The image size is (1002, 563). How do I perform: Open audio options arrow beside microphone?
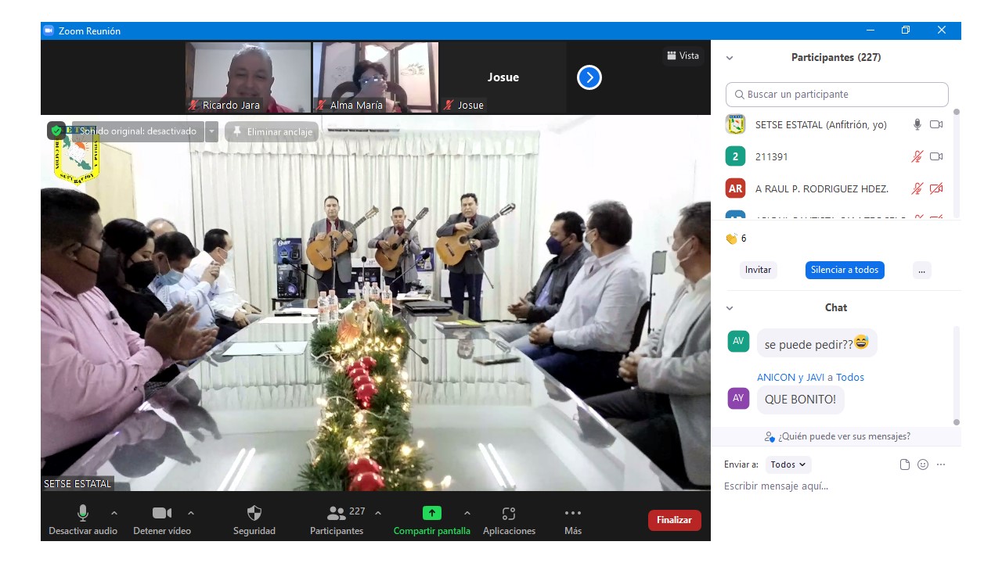[114, 513]
